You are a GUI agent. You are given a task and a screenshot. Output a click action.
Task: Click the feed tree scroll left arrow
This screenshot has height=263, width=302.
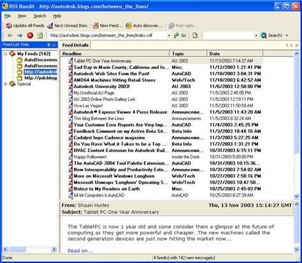coord(6,249)
